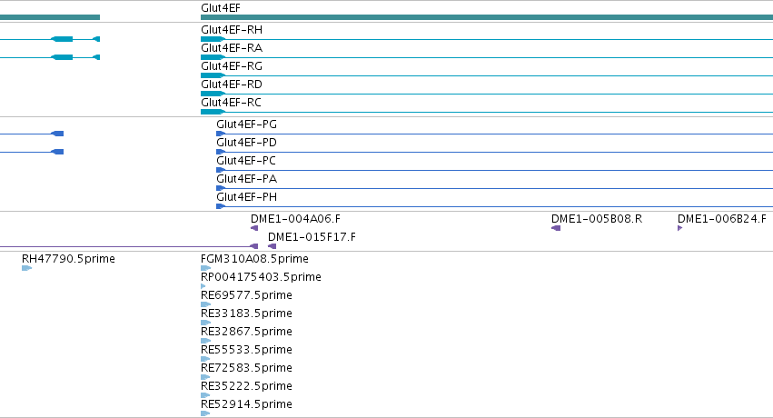Screen dimensions: 773x418
Task: Select the DME1-015F17.F feature label
Action: point(312,237)
